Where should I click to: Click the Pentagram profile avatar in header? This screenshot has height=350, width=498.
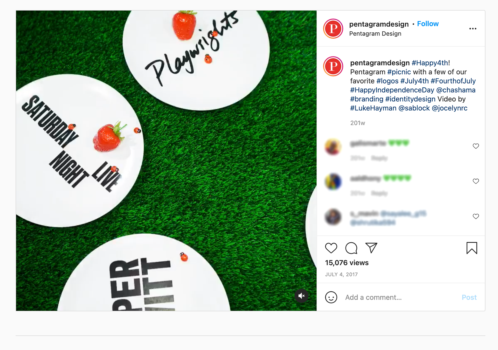[333, 29]
